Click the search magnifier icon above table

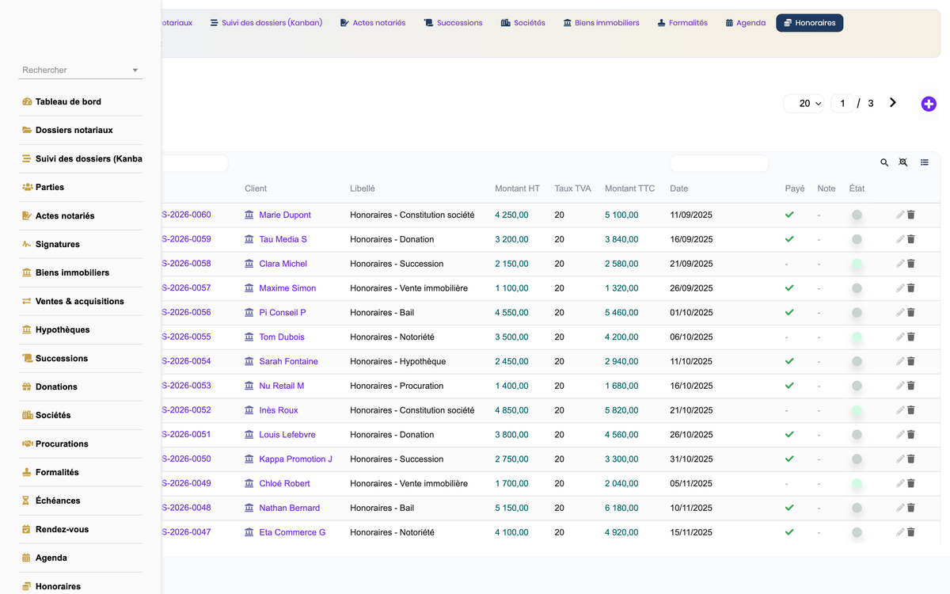[884, 162]
